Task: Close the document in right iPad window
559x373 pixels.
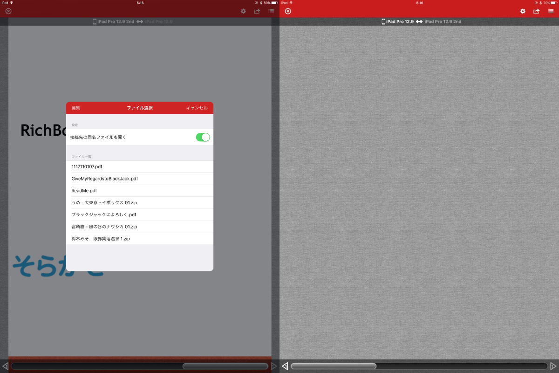Action: 288,11
